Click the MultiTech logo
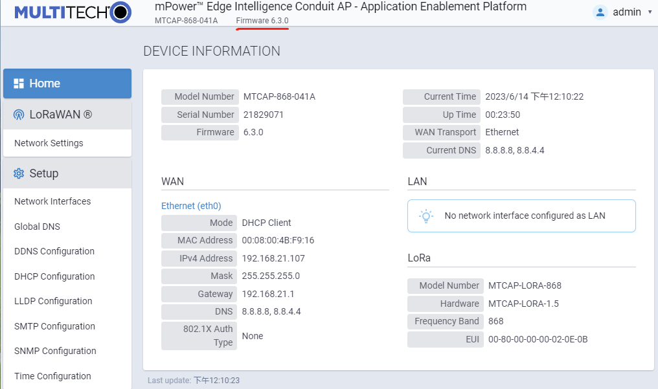This screenshot has height=389, width=658. (73, 12)
